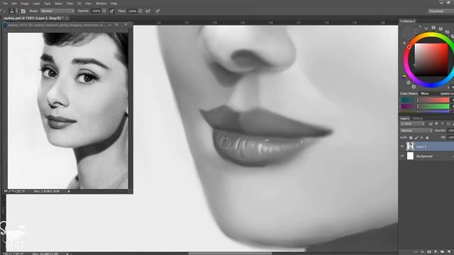Open the Layer menu

36,4
